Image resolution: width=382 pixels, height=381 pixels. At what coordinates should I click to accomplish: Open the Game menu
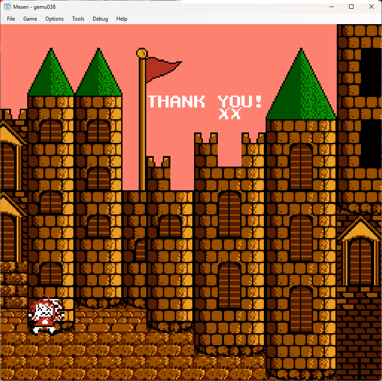tap(30, 19)
